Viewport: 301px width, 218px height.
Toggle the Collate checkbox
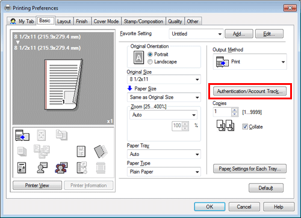point(245,126)
